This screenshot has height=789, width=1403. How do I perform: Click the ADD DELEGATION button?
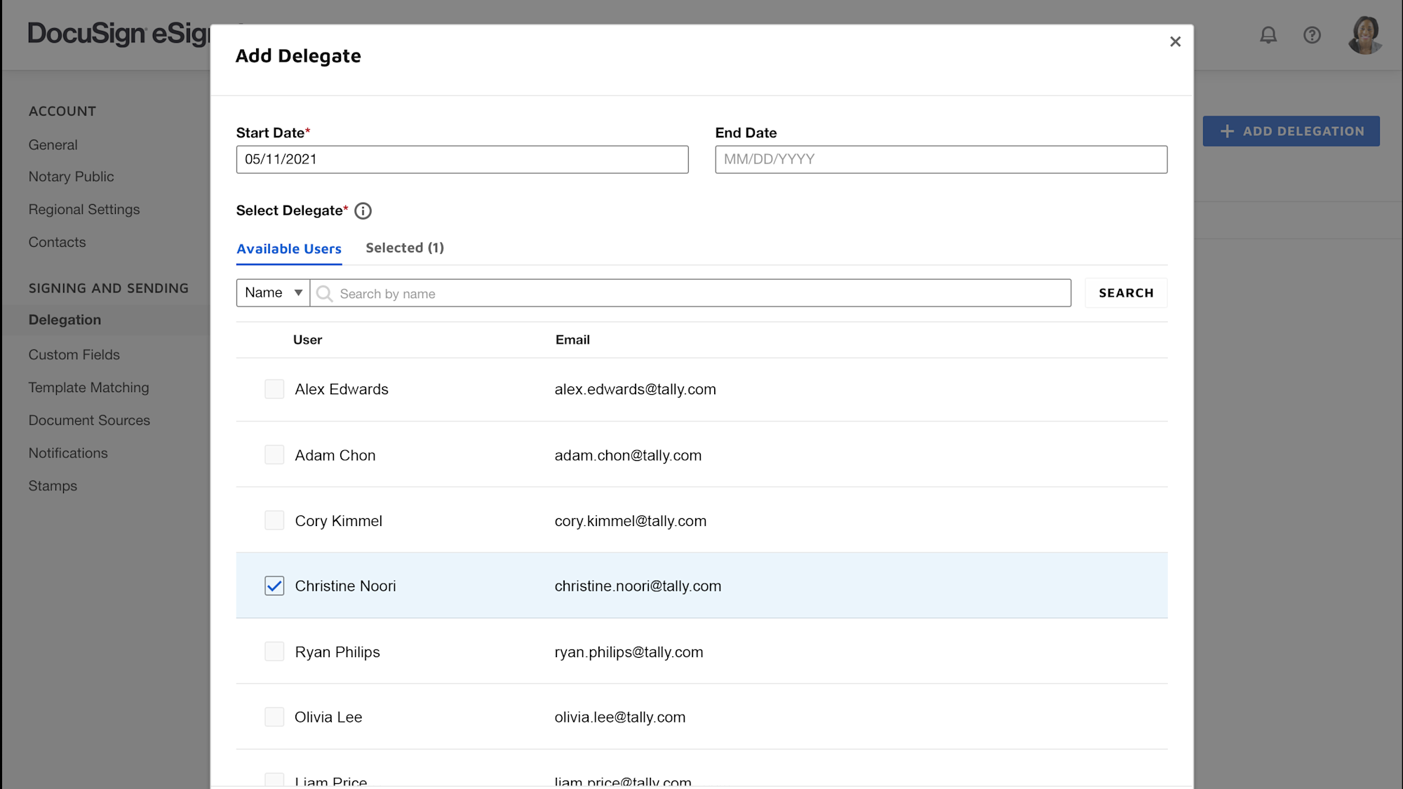coord(1291,131)
